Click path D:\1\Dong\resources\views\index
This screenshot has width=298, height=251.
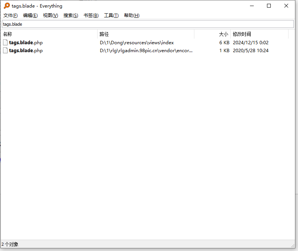pos(137,43)
